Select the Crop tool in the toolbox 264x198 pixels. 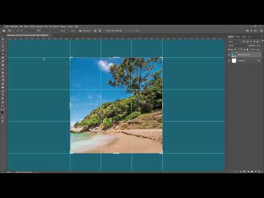click(3, 54)
